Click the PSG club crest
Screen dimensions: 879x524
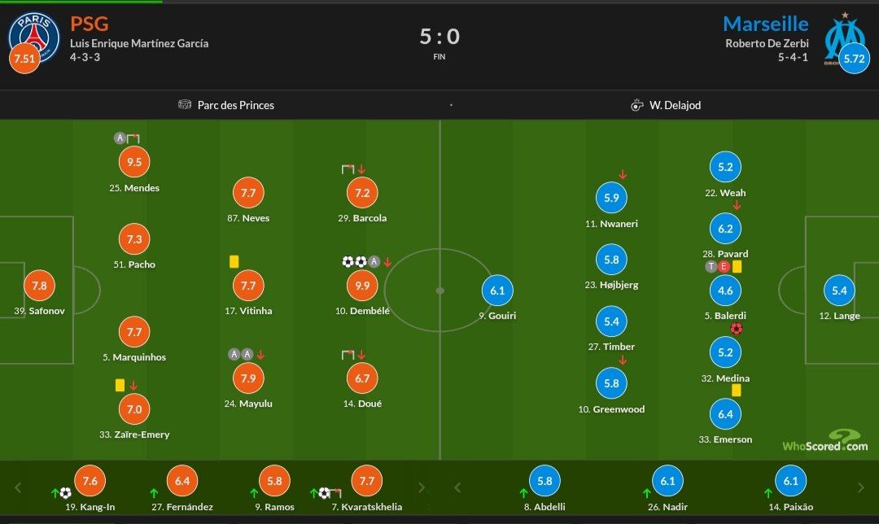[34, 36]
